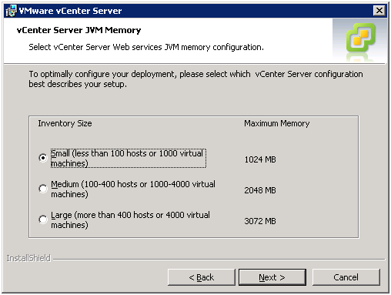Click the Maximum Memory column header

tap(276, 123)
